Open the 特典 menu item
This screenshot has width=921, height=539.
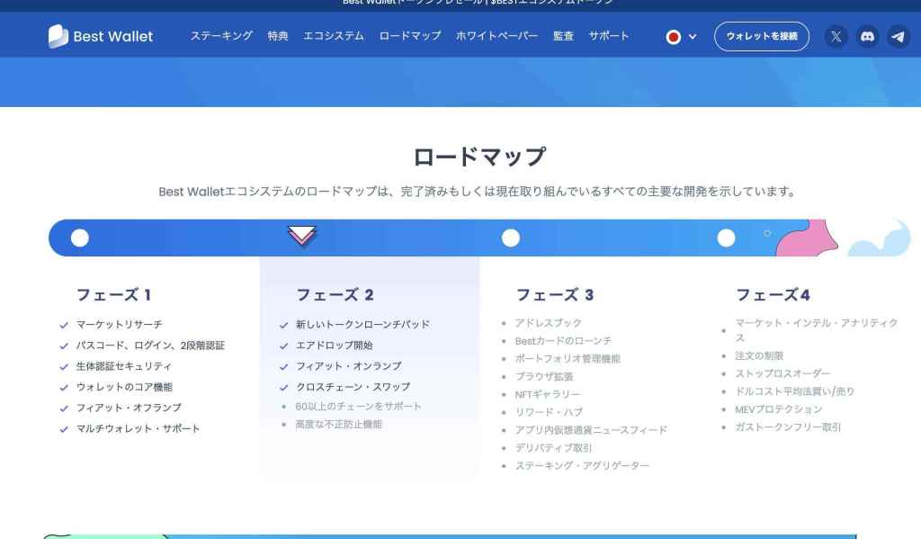click(x=278, y=36)
